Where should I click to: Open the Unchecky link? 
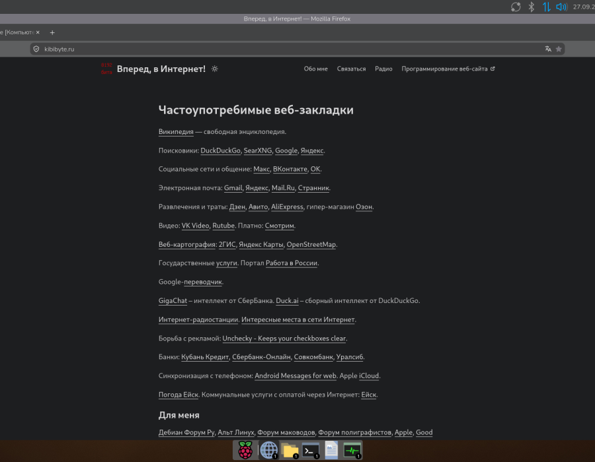click(x=284, y=339)
